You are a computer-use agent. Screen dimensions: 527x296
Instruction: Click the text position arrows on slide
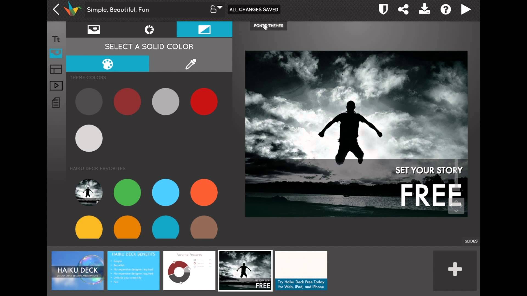pos(456,206)
